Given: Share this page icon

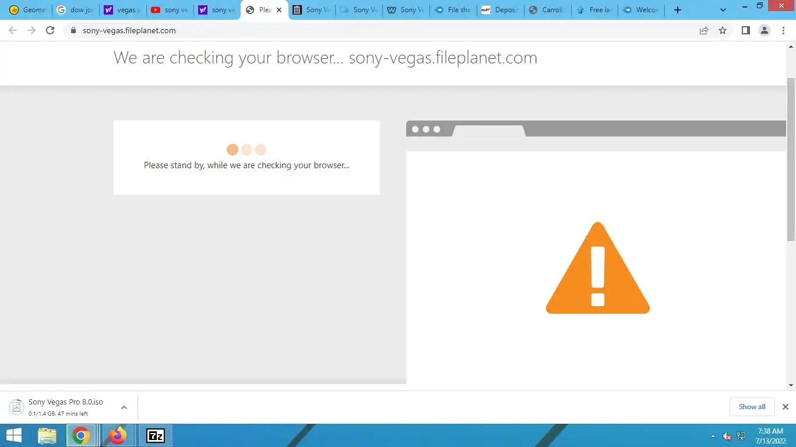Looking at the screenshot, I should tap(704, 30).
